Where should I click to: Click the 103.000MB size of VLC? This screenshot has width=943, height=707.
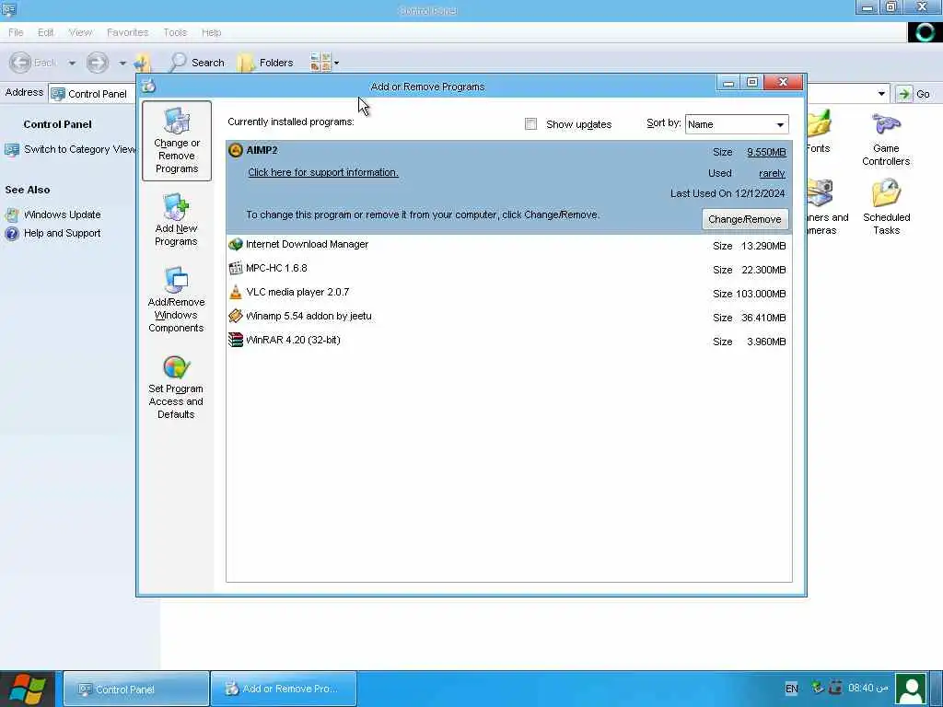[760, 294]
